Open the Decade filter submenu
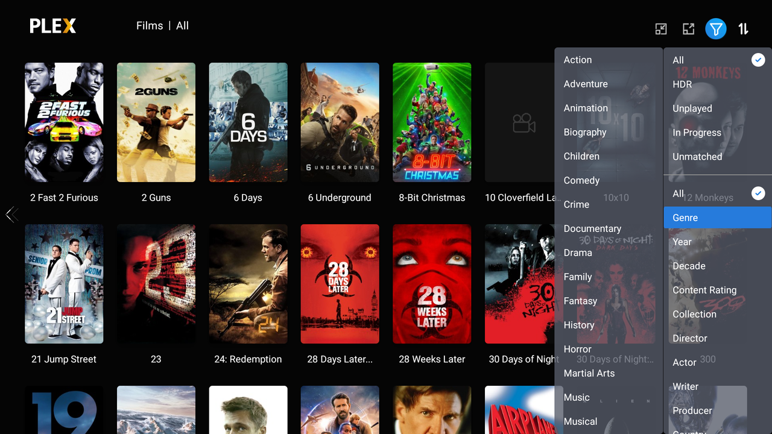Image resolution: width=772 pixels, height=434 pixels. pos(718,266)
